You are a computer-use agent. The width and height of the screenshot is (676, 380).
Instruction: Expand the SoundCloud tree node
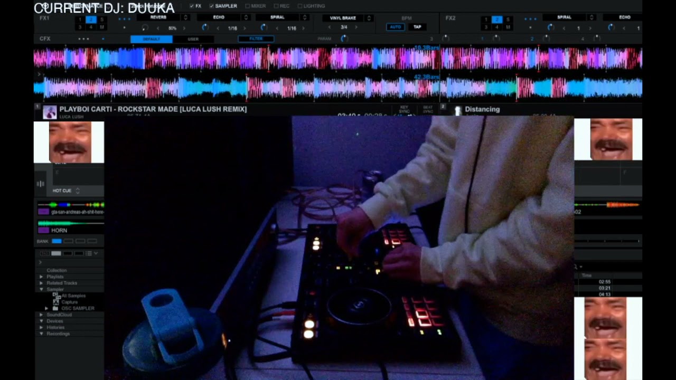click(41, 315)
